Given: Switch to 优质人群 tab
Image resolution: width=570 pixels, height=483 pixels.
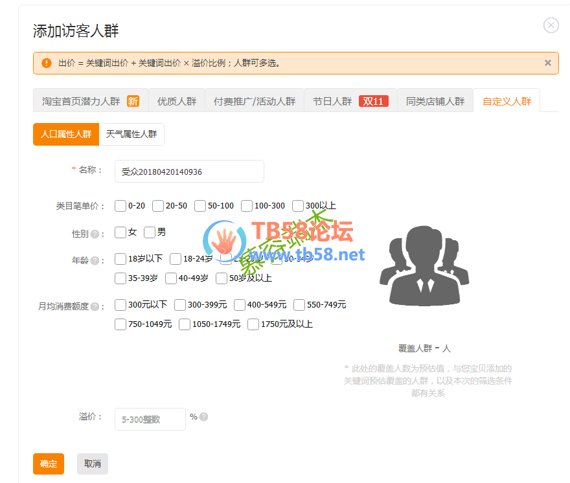Looking at the screenshot, I should 177,100.
